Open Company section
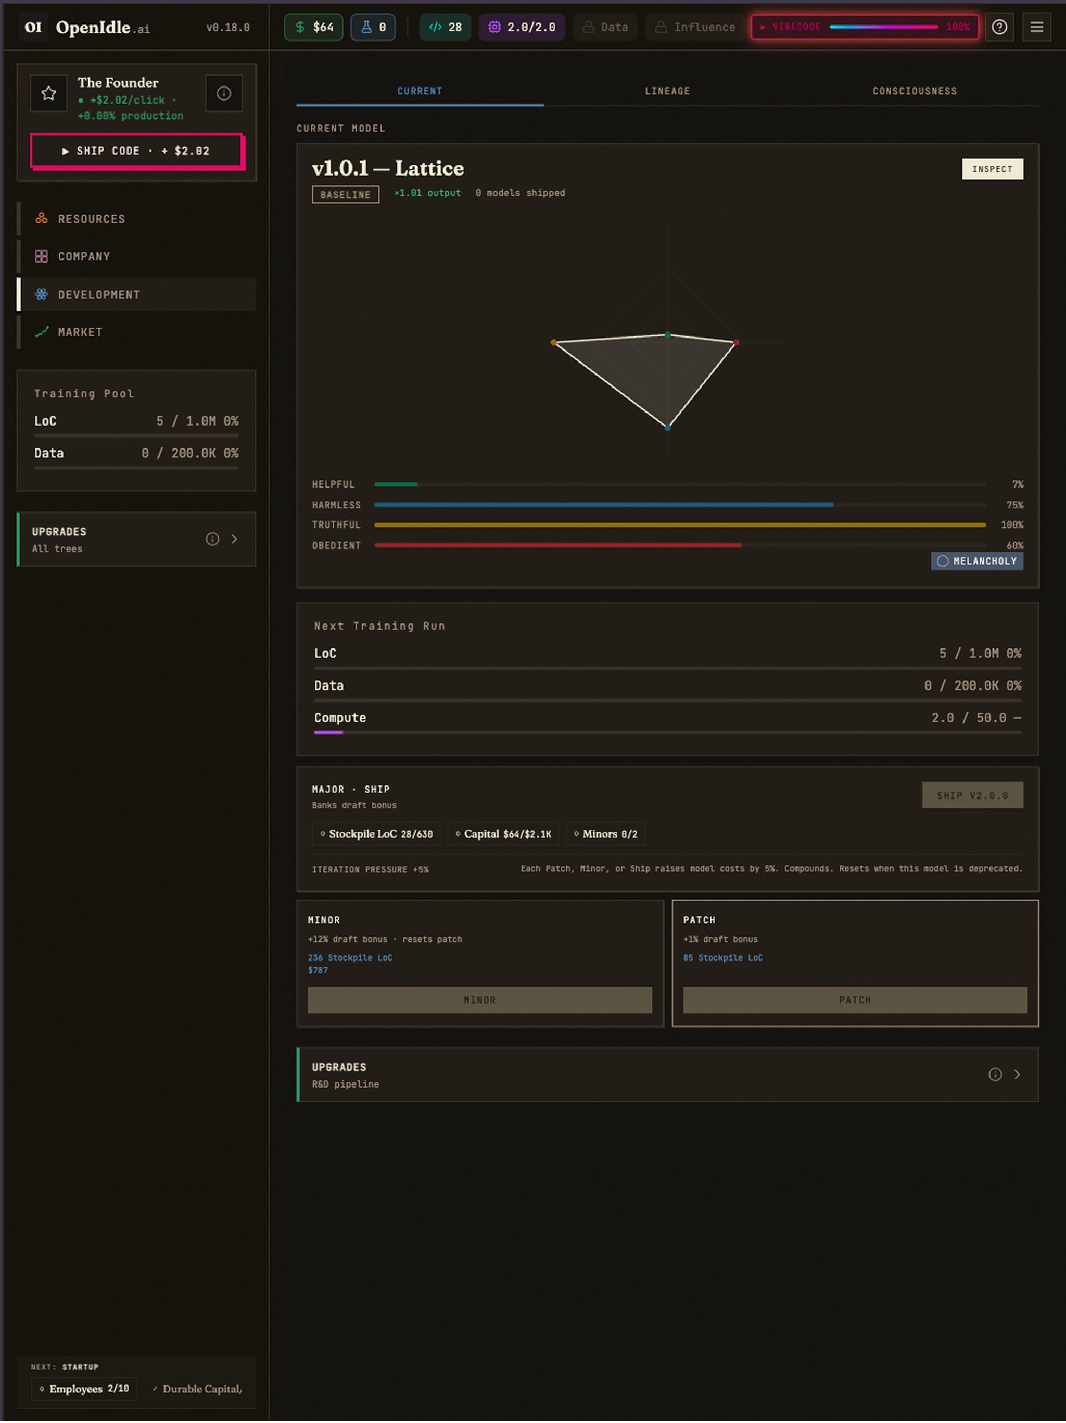Screen dimensions: 1066x1423 tap(136, 256)
